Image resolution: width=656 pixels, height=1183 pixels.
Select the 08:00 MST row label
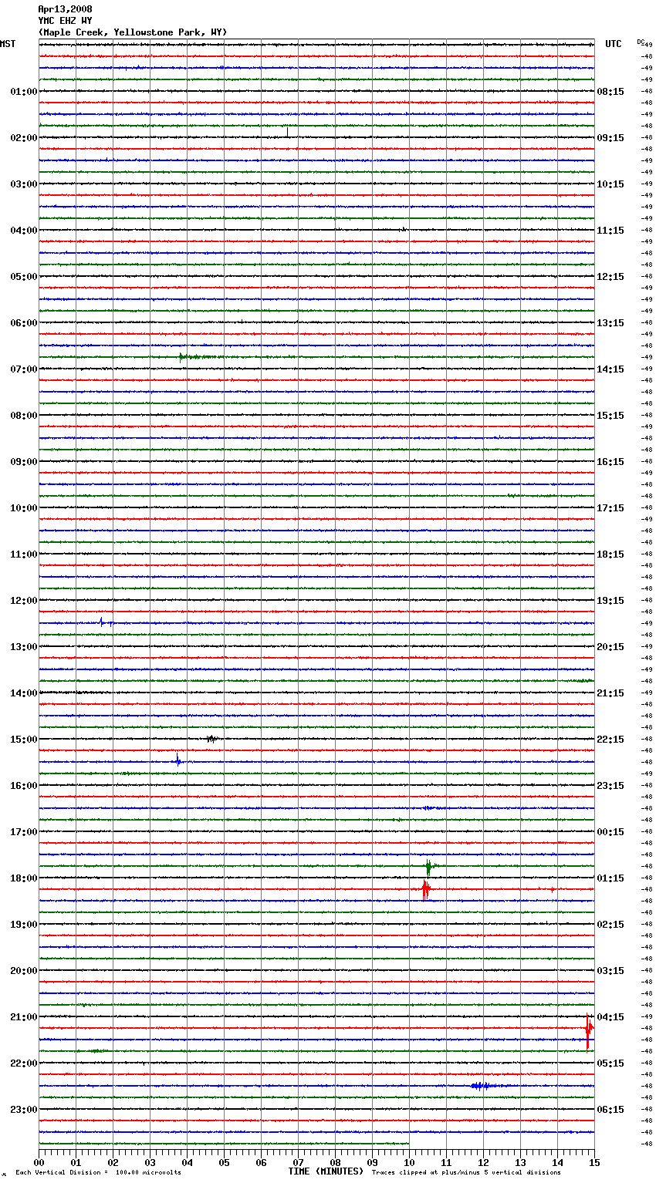coord(24,416)
